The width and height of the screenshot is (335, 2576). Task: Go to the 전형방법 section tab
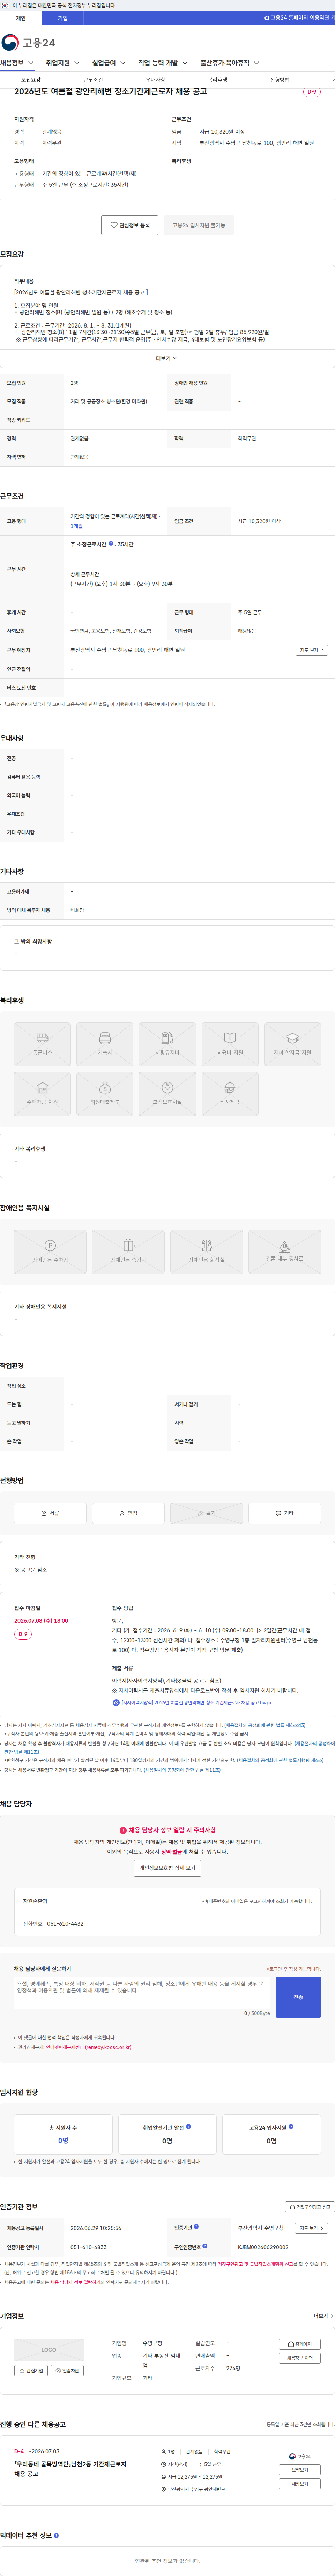(279, 80)
